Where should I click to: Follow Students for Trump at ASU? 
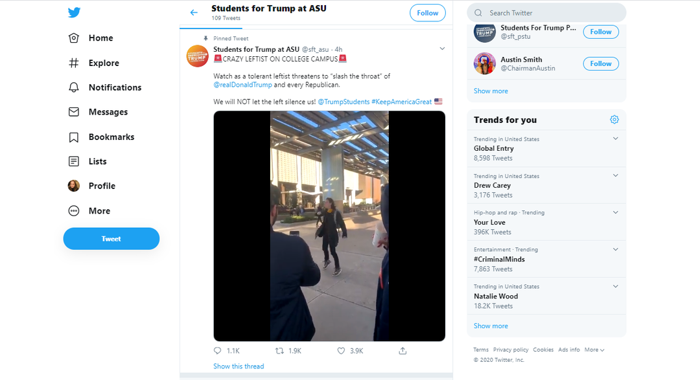(428, 13)
